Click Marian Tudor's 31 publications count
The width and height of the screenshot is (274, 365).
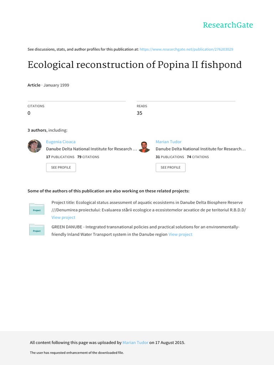pyautogui.click(x=170, y=157)
